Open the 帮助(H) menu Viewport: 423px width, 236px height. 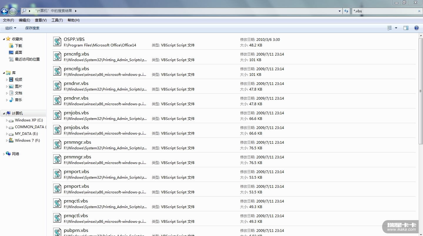point(73,20)
